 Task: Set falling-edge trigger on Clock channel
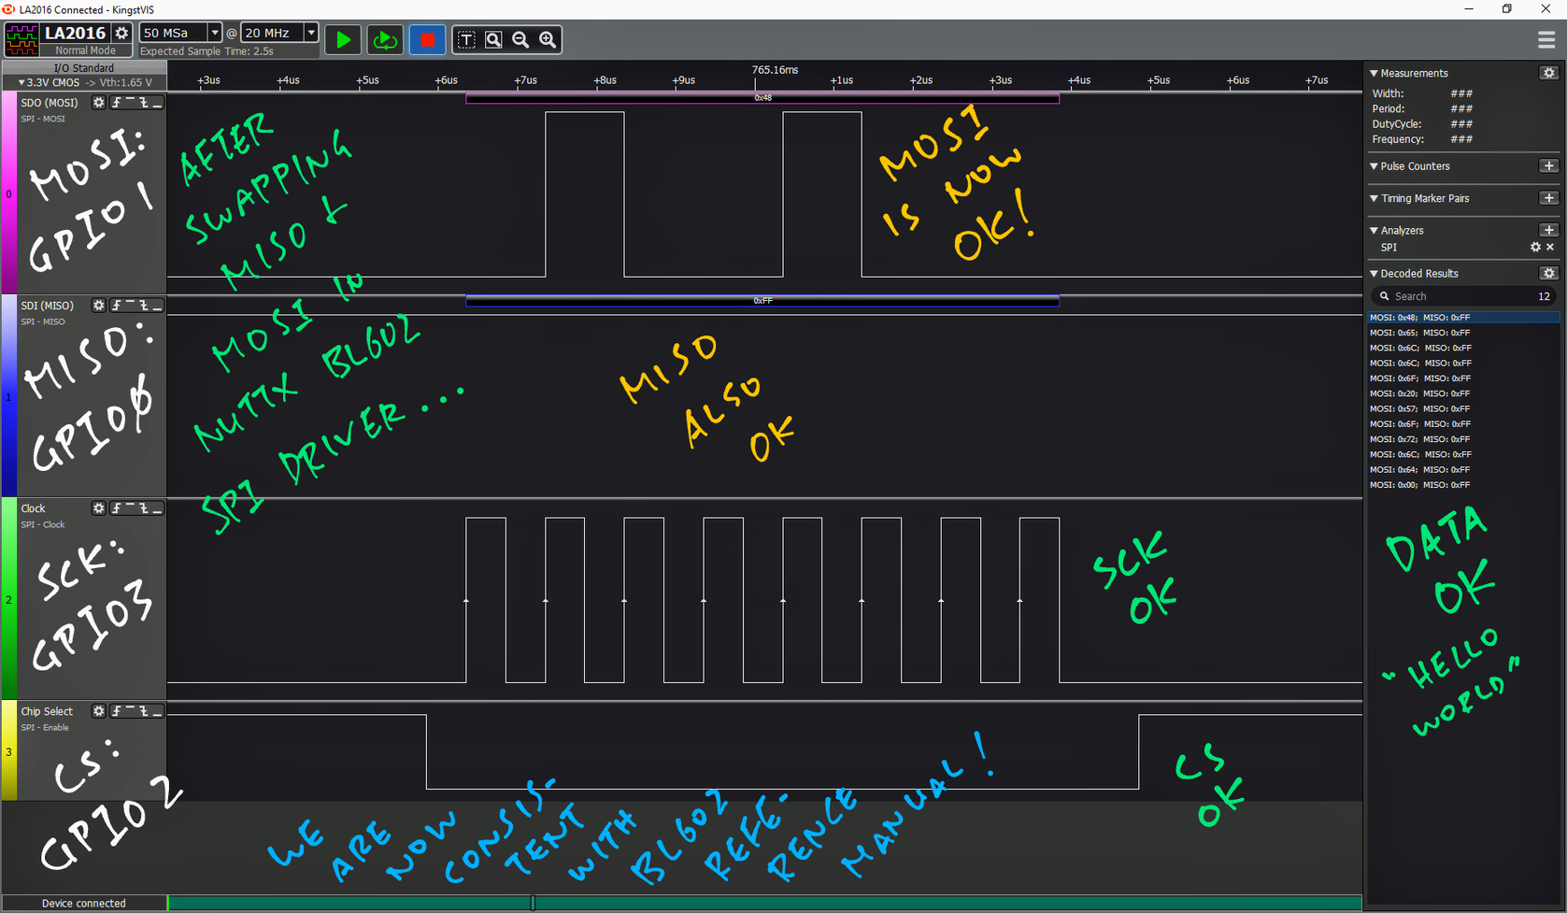(144, 508)
